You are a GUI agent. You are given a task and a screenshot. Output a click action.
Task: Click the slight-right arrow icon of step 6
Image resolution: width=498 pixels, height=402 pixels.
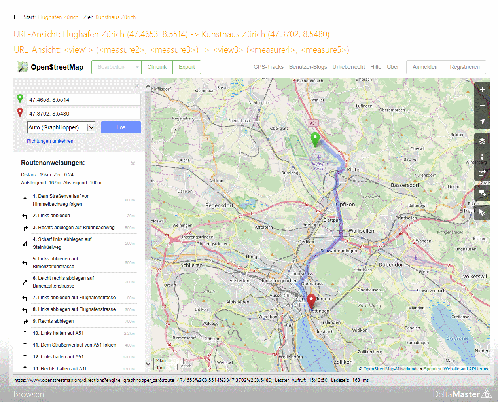click(x=25, y=282)
